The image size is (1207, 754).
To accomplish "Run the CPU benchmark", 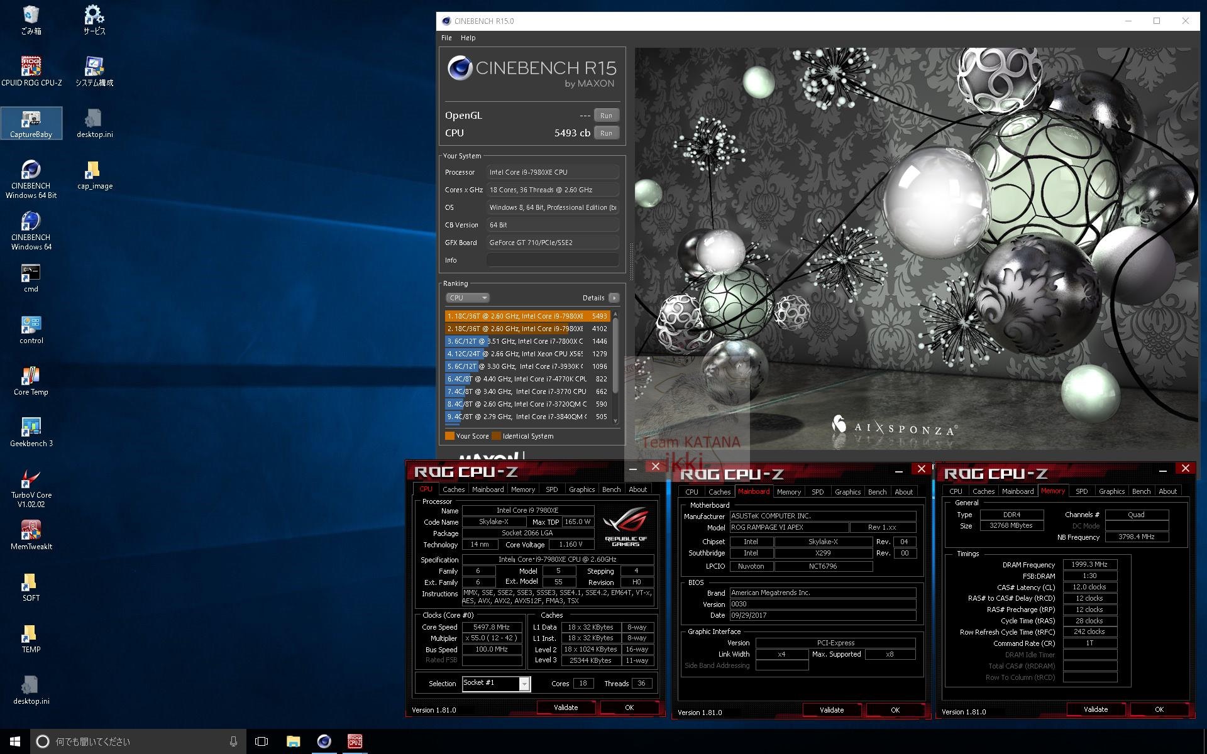I will pos(606,133).
